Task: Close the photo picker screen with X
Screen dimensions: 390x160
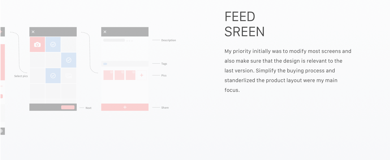Action: (x=33, y=32)
